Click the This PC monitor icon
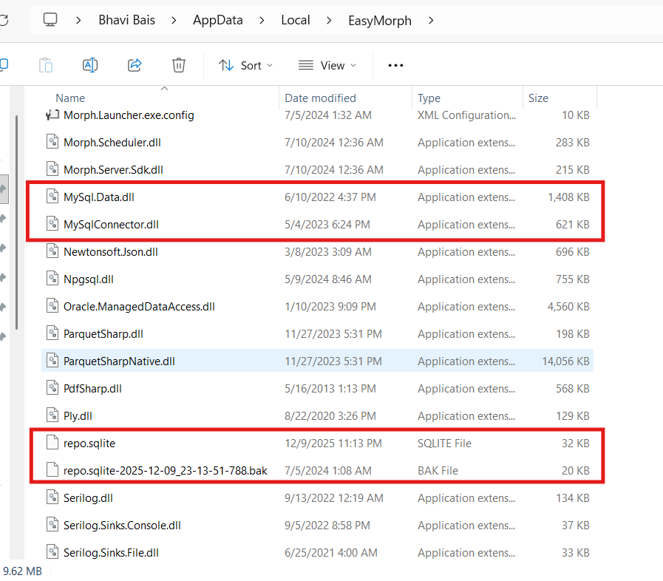 coord(50,20)
